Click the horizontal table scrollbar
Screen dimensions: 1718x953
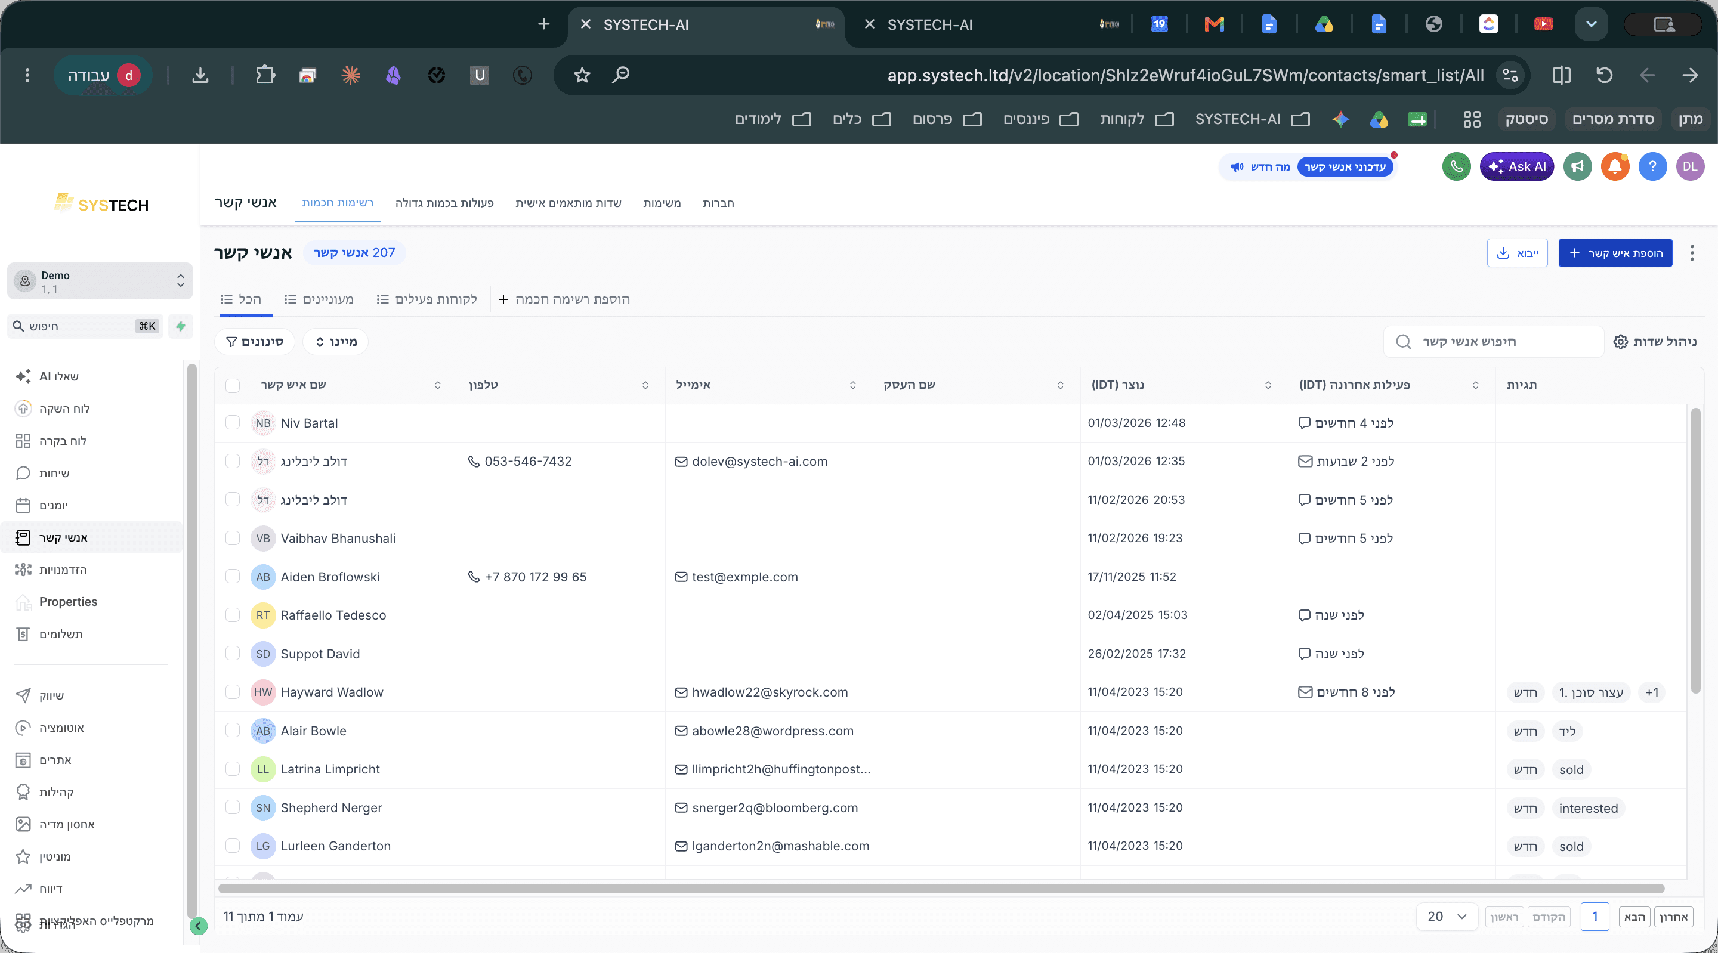pos(941,889)
